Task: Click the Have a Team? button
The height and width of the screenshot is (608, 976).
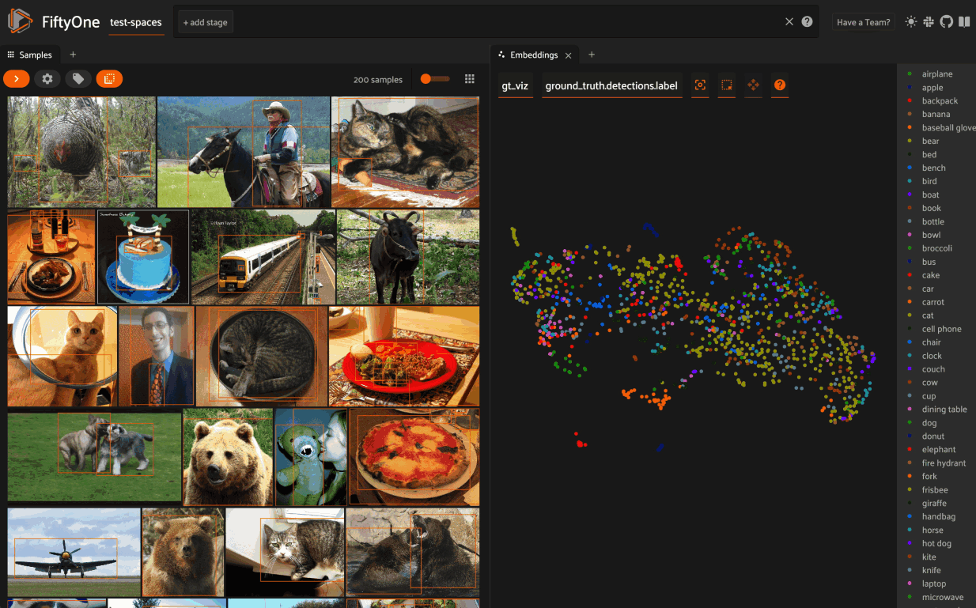Action: 863,22
